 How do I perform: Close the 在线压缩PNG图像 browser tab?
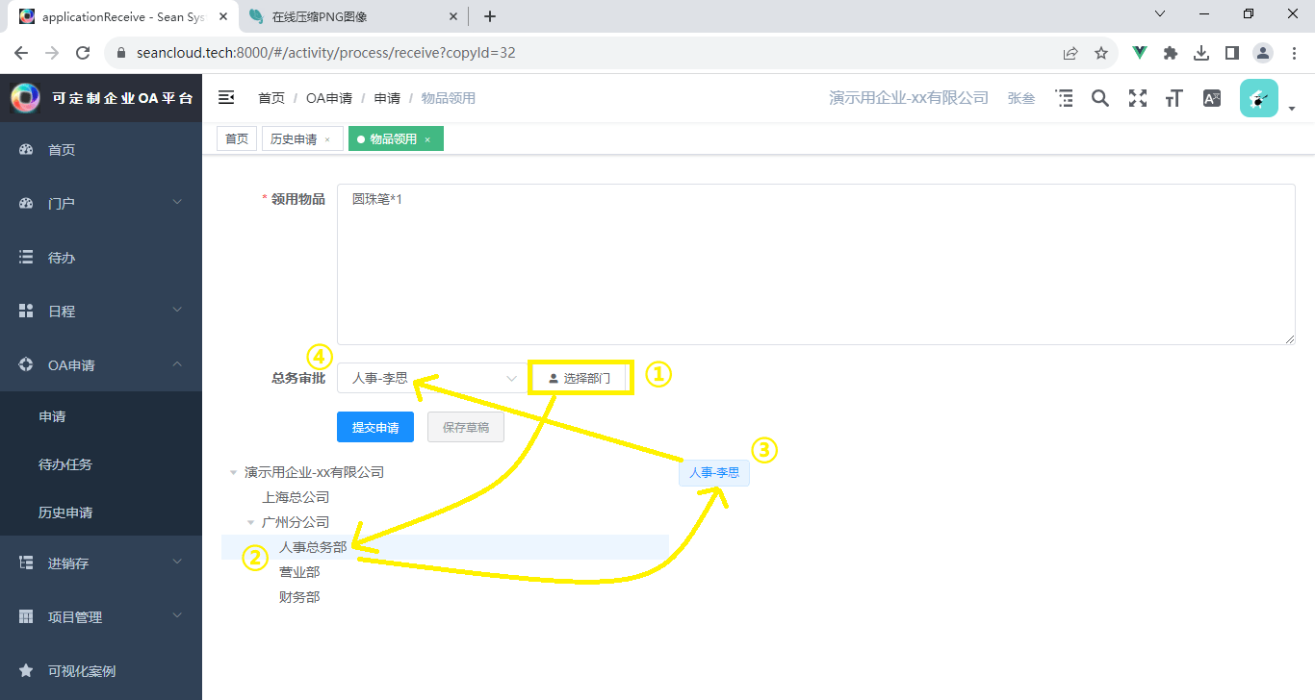(x=454, y=16)
